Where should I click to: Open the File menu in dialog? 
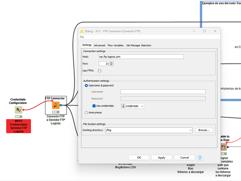coord(82,37)
